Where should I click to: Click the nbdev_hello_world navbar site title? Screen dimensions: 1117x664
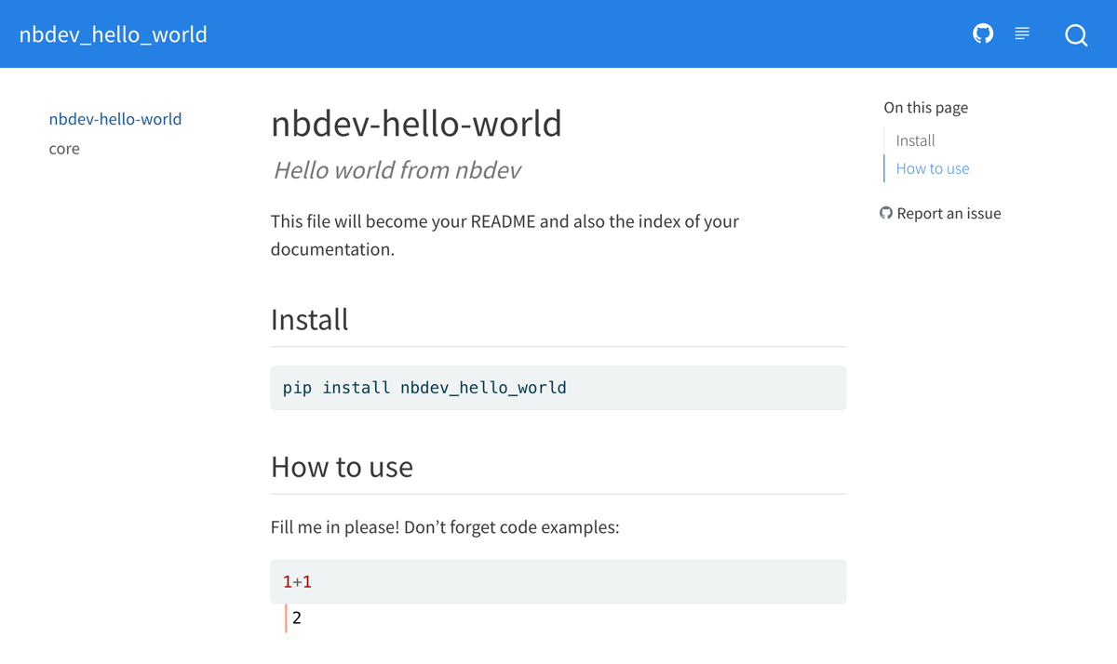[x=114, y=34]
